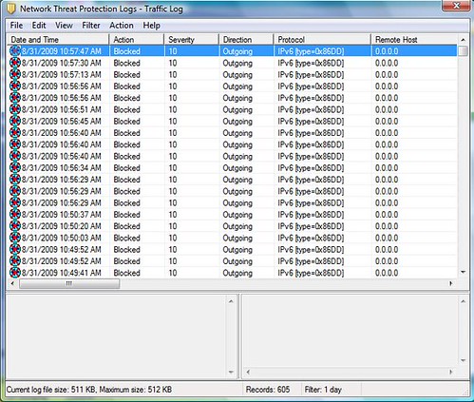This screenshot has width=474, height=402.
Task: Click the lower-left pane's scroll up arrow
Action: tap(231, 301)
